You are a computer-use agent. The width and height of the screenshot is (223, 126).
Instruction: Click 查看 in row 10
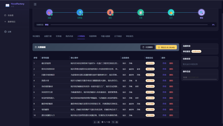164,115
